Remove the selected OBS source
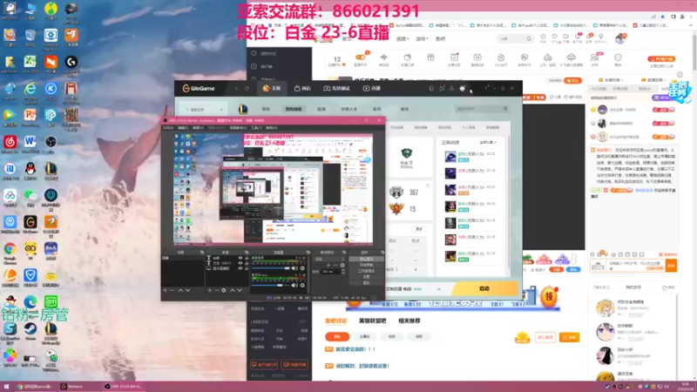This screenshot has width=697, height=392. click(x=216, y=290)
